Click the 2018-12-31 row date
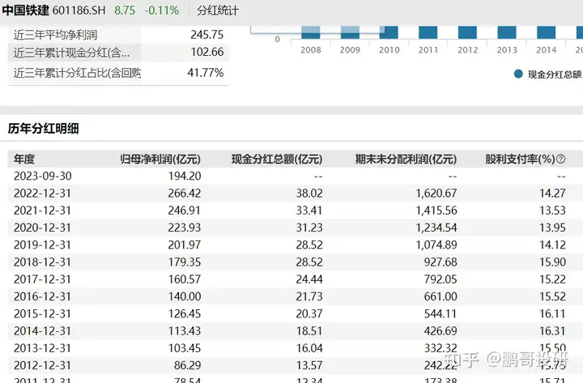This screenshot has height=383, width=583. [42, 262]
